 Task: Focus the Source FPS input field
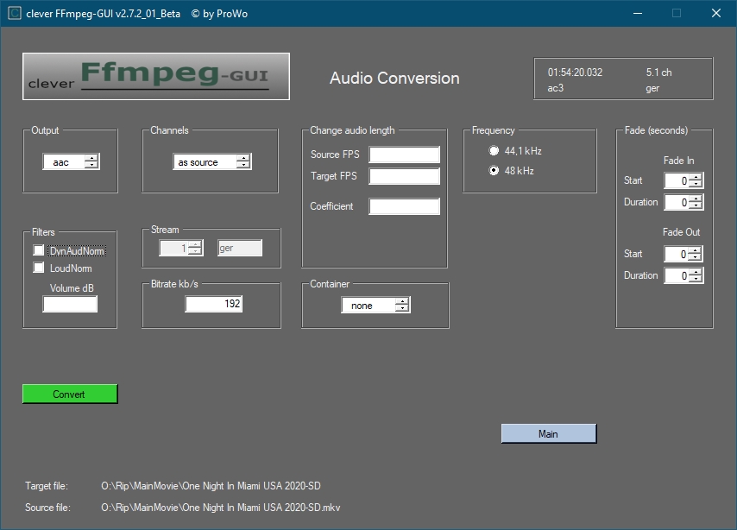[x=404, y=155]
